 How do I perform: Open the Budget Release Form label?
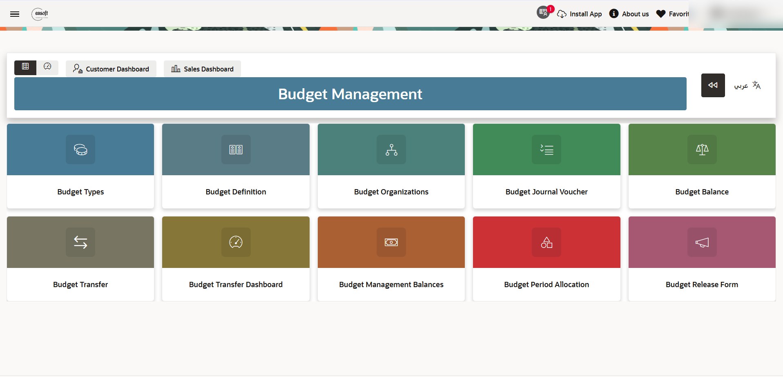coord(702,285)
